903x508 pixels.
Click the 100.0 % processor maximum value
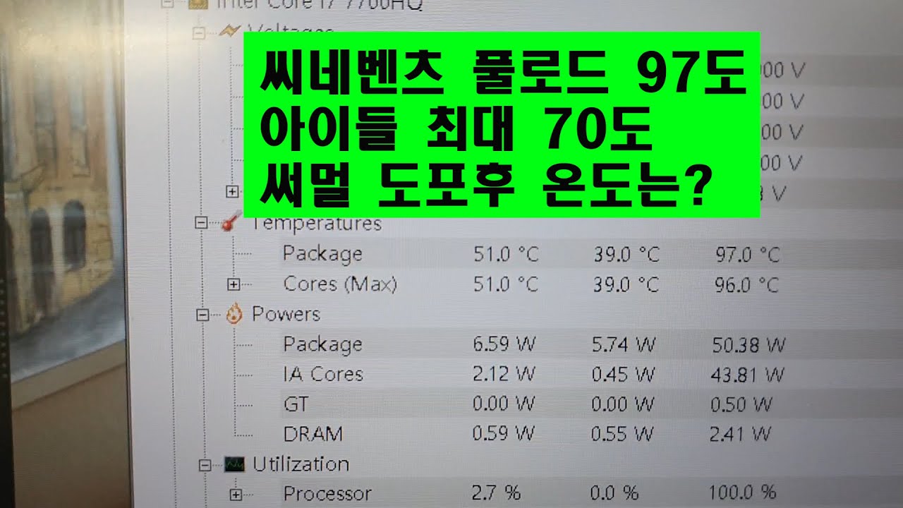pos(743,492)
